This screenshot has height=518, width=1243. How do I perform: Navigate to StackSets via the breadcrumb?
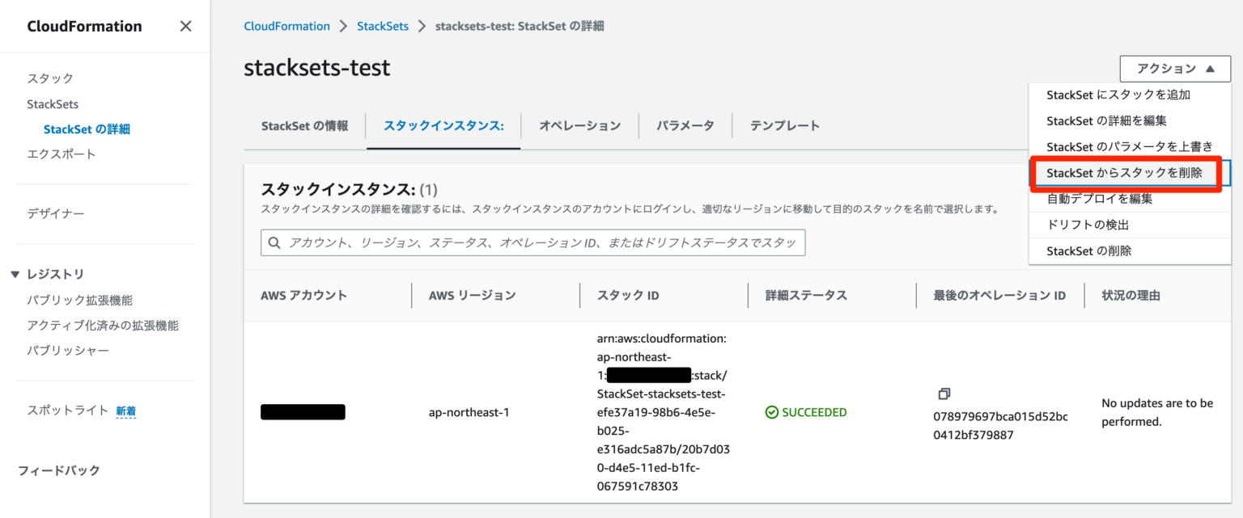click(383, 25)
